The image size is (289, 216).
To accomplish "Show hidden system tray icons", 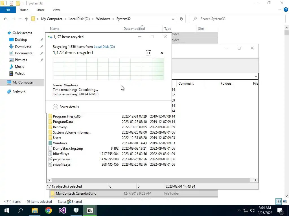I will 239,210.
